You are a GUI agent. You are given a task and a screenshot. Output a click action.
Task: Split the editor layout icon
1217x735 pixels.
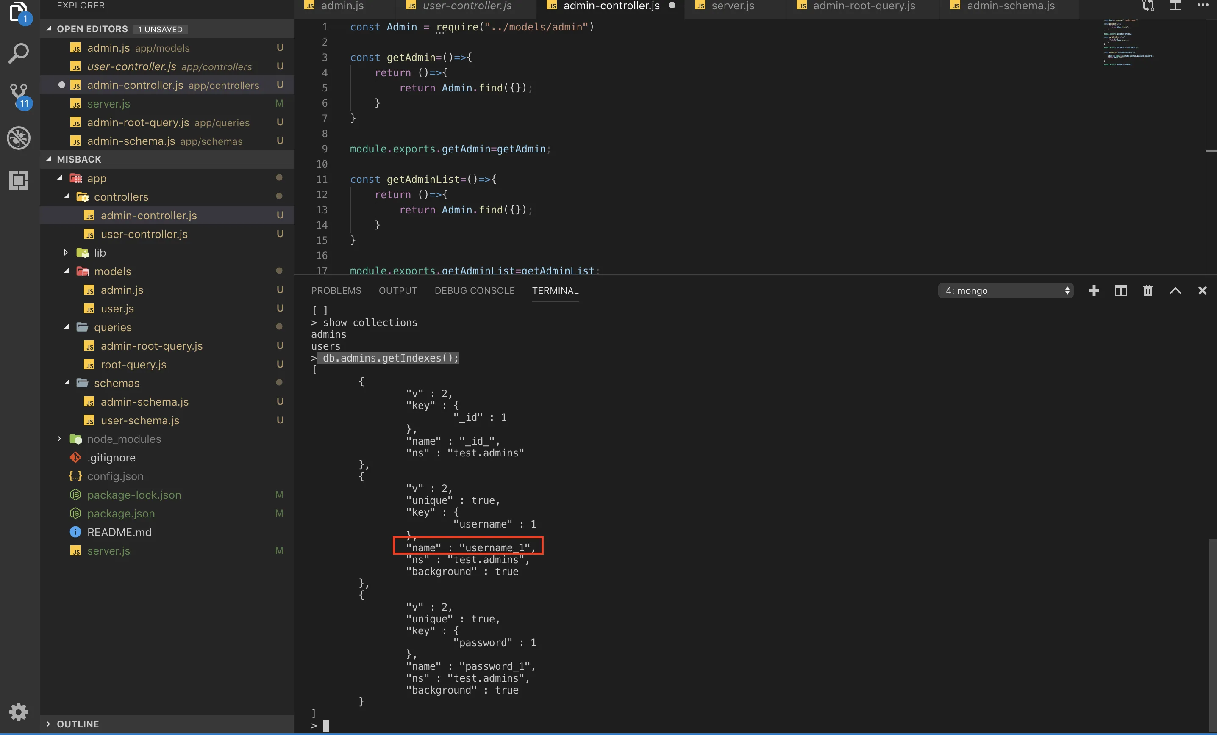tap(1175, 6)
